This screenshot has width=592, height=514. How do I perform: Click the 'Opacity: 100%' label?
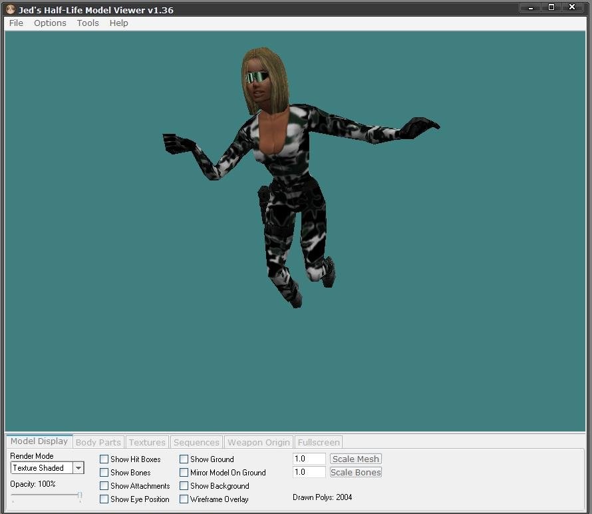pos(33,484)
